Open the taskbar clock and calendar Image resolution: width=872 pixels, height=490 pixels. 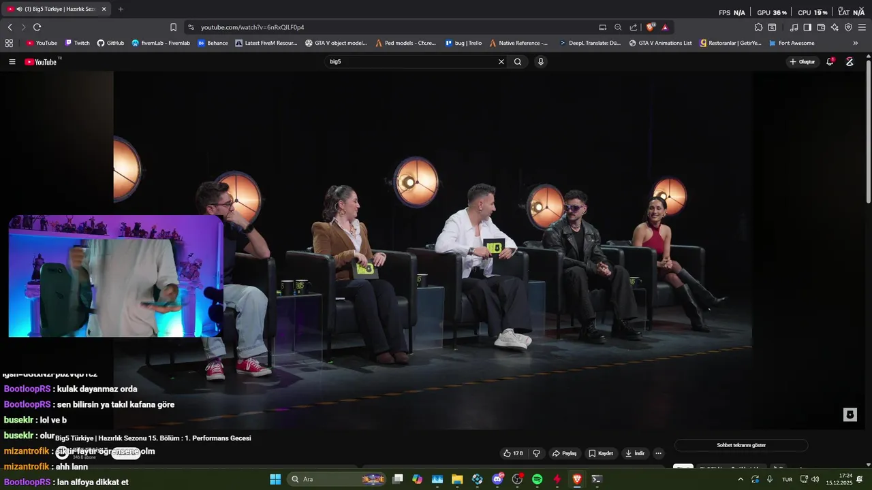coord(839,479)
